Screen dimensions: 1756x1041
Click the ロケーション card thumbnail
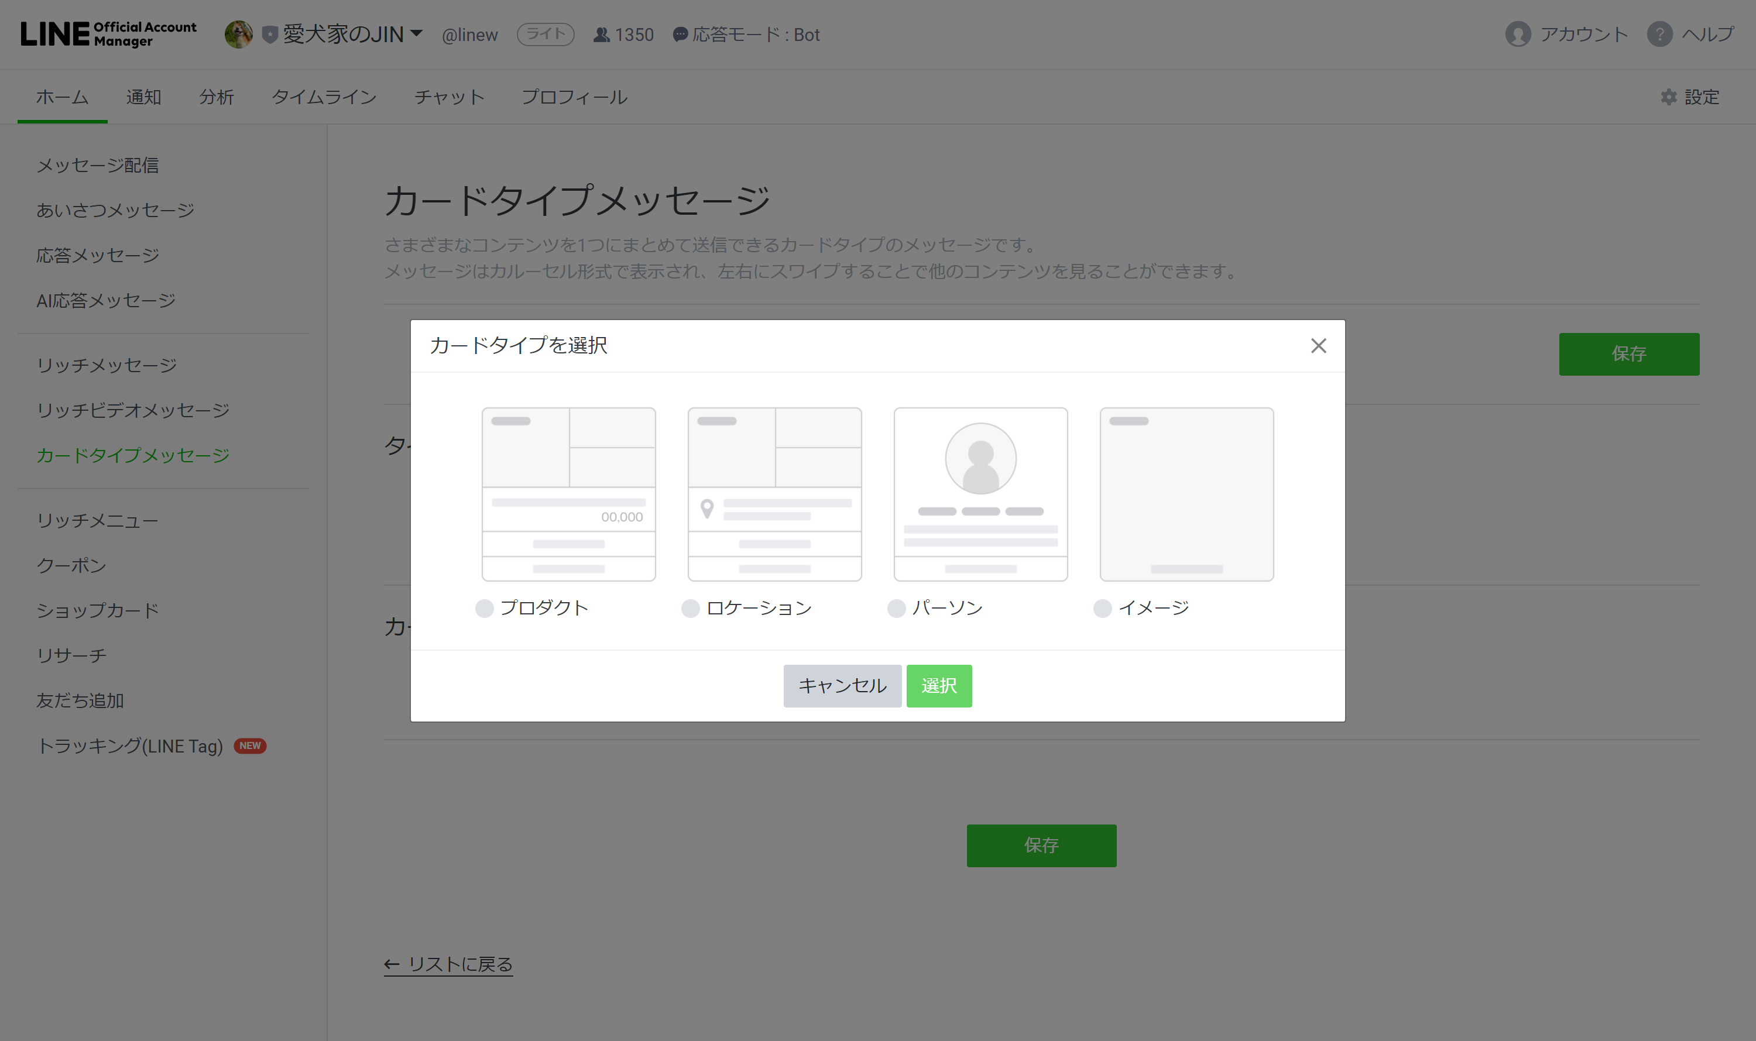point(774,493)
